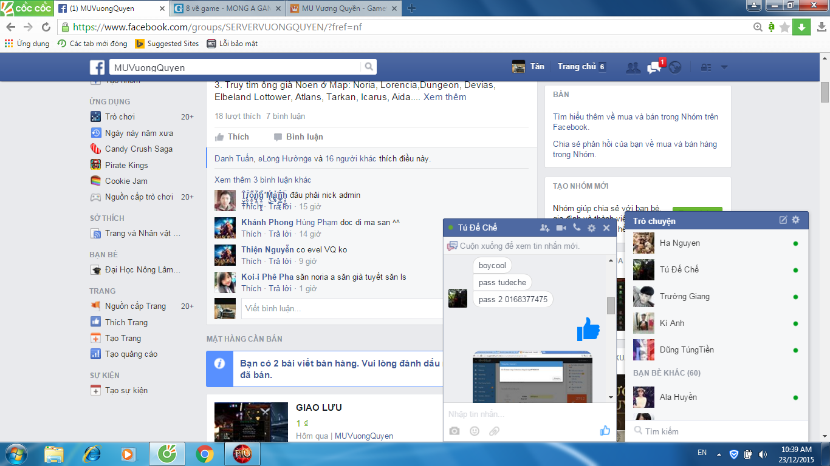The width and height of the screenshot is (830, 466).
Task: Click the Thích button under the post
Action: pyautogui.click(x=232, y=137)
